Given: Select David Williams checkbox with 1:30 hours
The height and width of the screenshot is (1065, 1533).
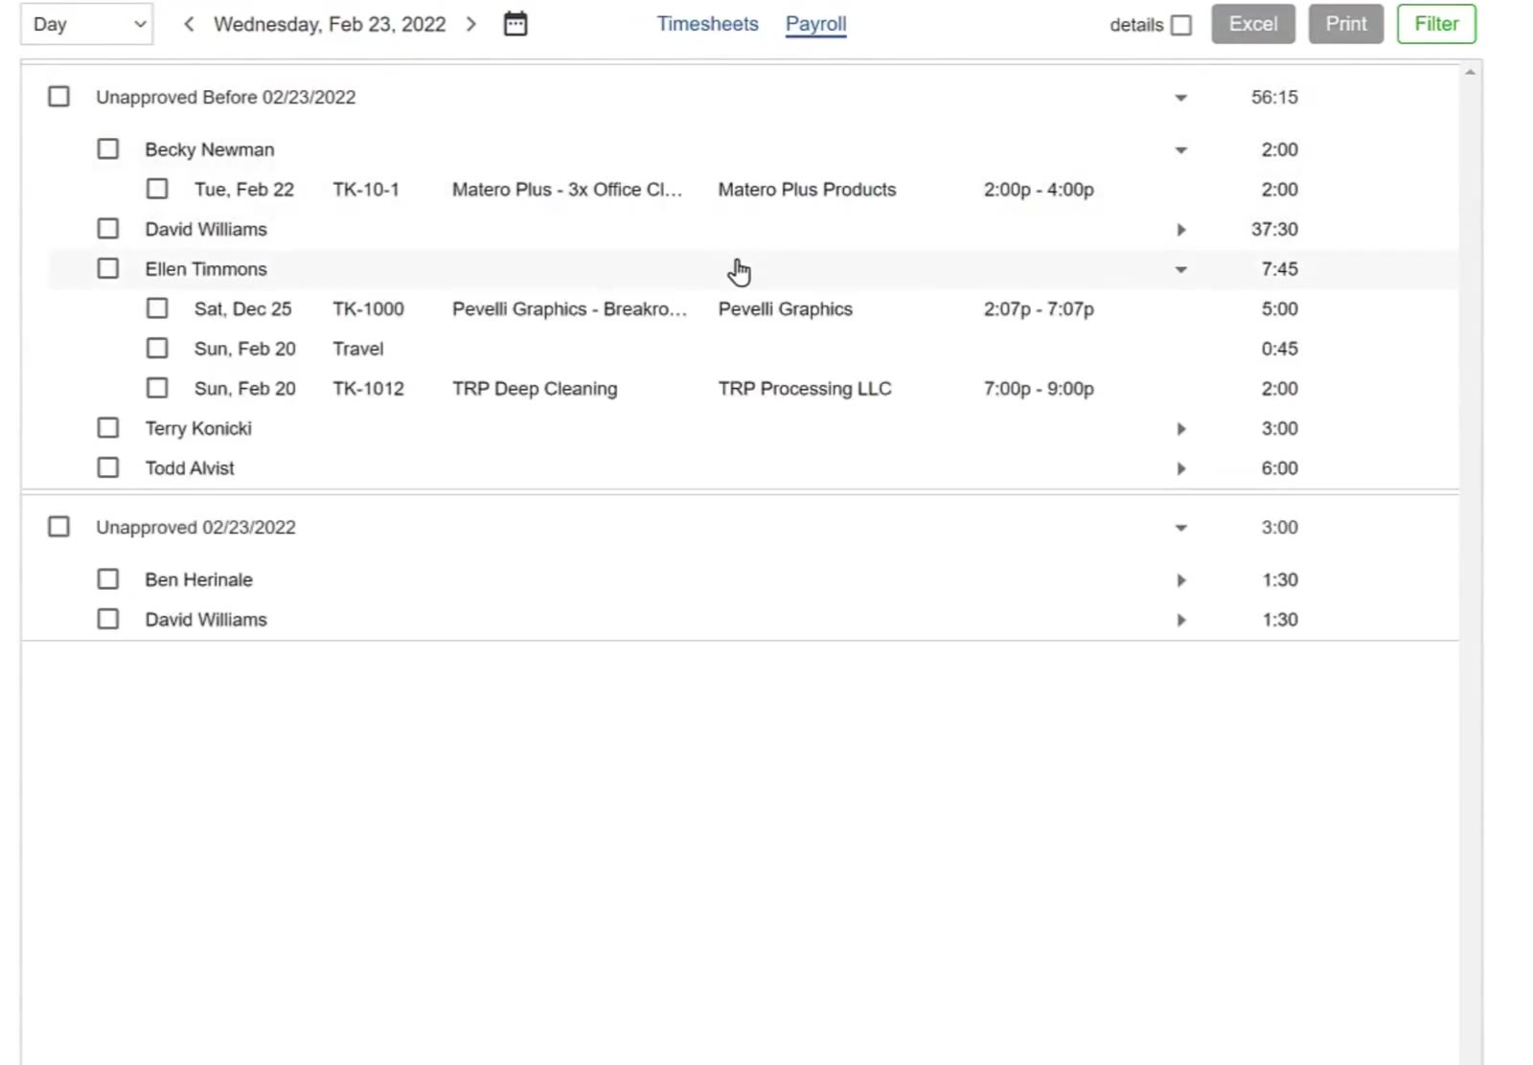Looking at the screenshot, I should click(108, 620).
